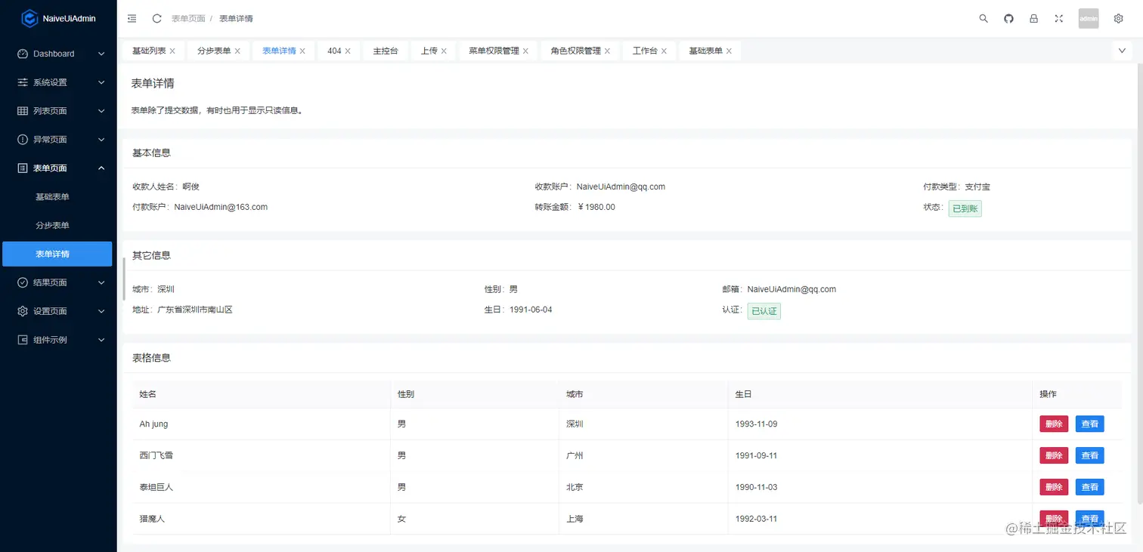This screenshot has width=1143, height=552.
Task: Click the admin avatar in the header
Action: point(1088,18)
